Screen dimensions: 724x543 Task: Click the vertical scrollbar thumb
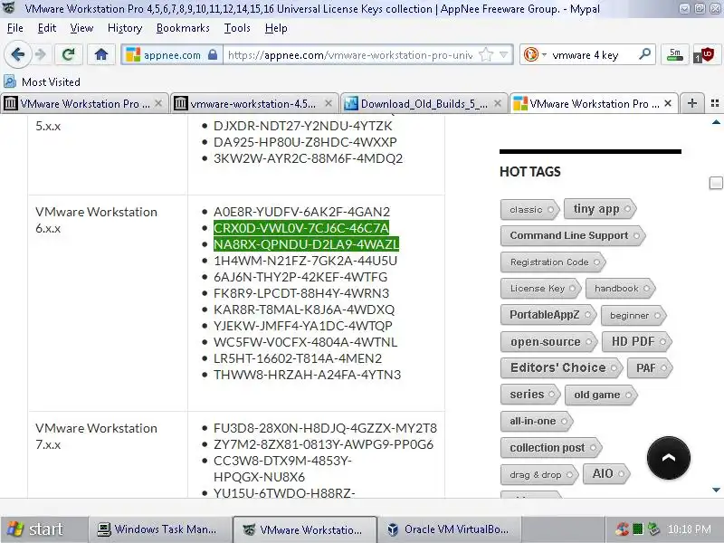(x=716, y=183)
